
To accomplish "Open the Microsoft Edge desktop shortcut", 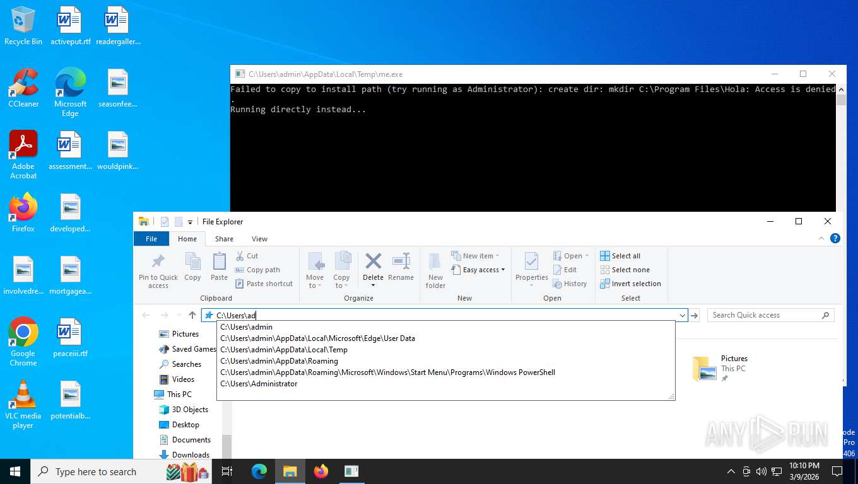I will click(x=70, y=93).
